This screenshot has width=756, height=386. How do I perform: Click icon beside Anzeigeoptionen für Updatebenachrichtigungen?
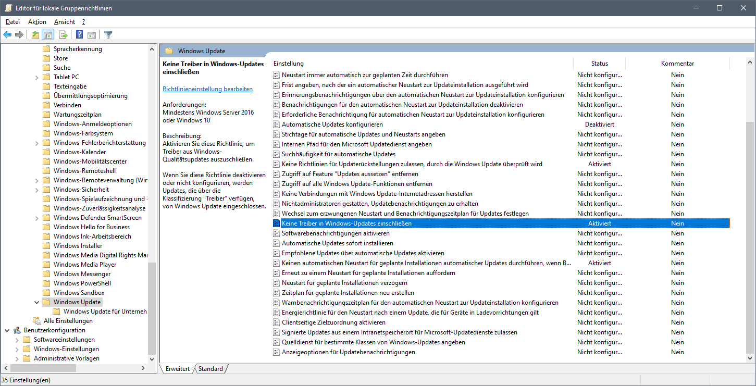tap(277, 352)
